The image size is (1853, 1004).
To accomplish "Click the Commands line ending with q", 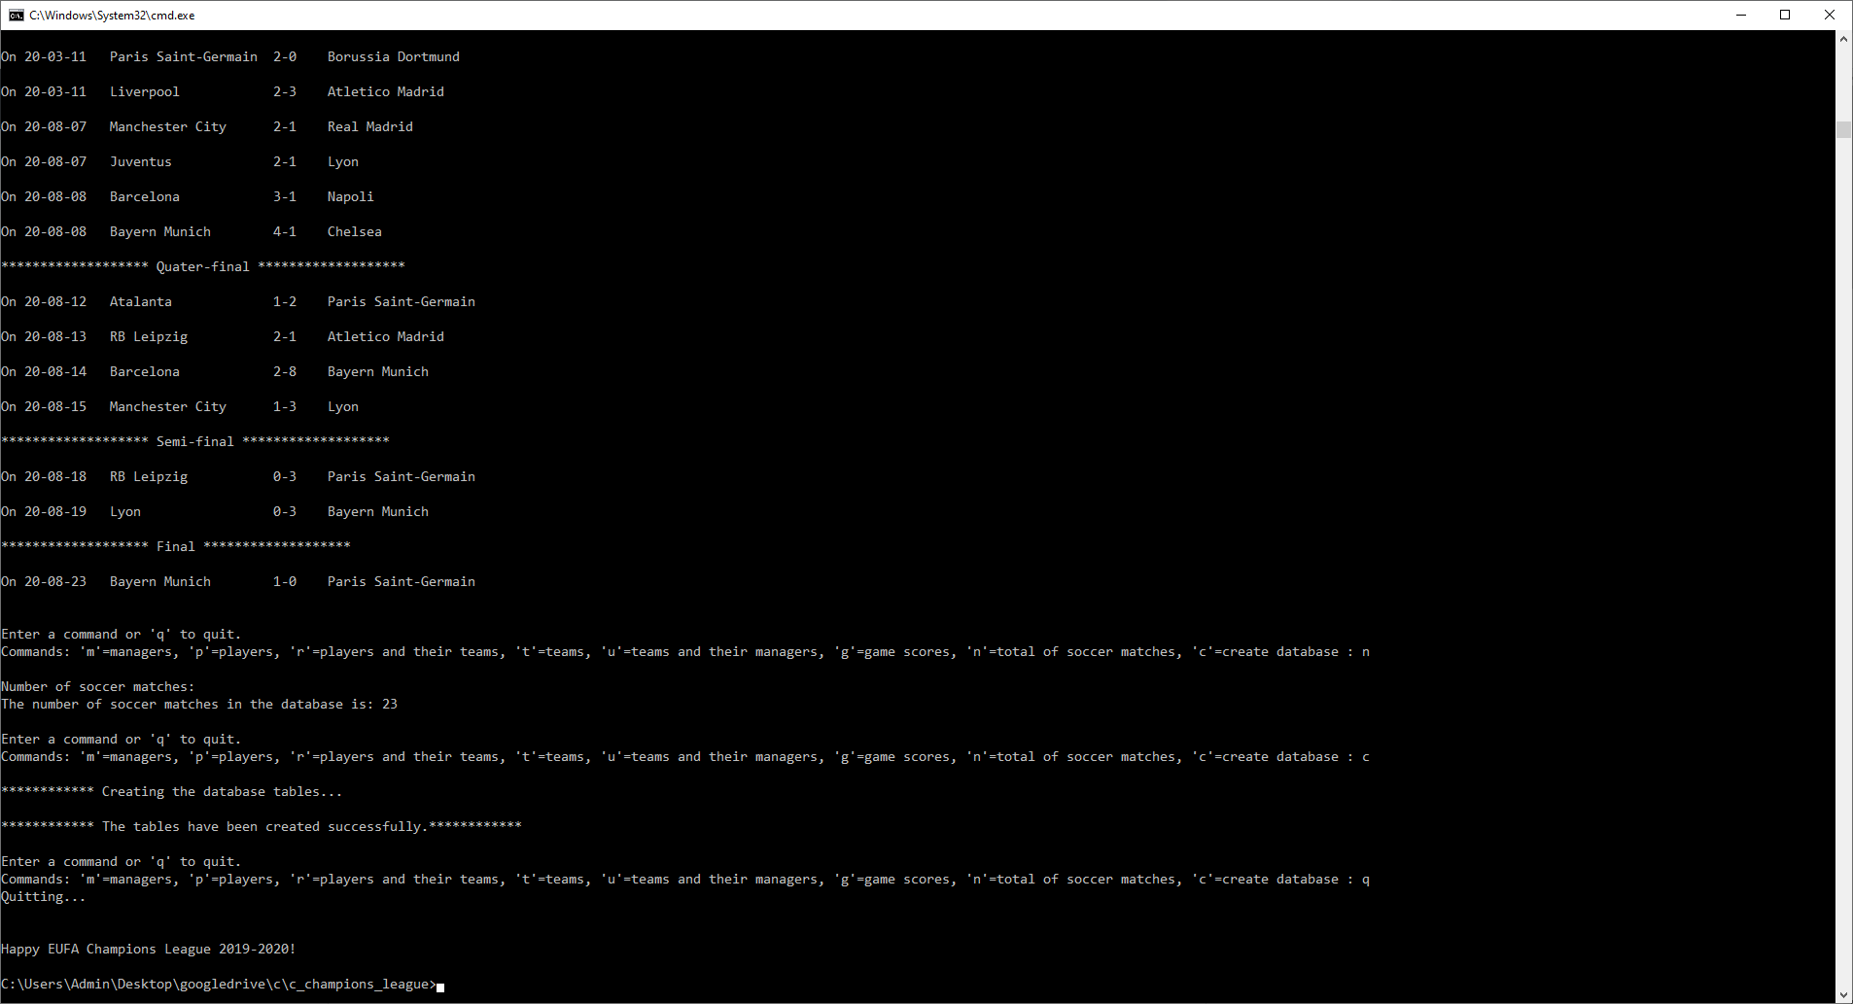I will pos(685,879).
